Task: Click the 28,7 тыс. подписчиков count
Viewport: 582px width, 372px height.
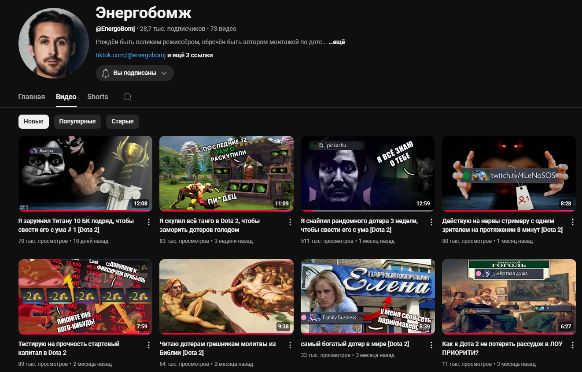Action: point(173,29)
